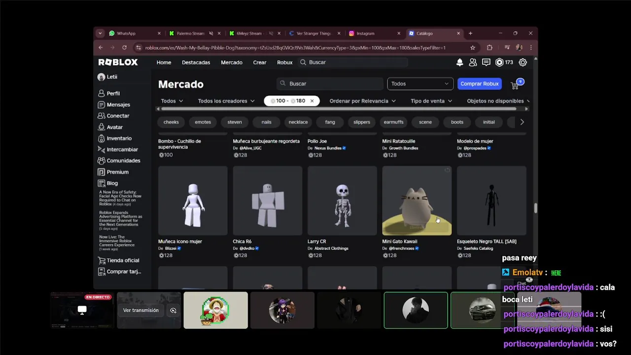Open Intercambiar in the sidebar
The height and width of the screenshot is (355, 631).
tap(122, 149)
